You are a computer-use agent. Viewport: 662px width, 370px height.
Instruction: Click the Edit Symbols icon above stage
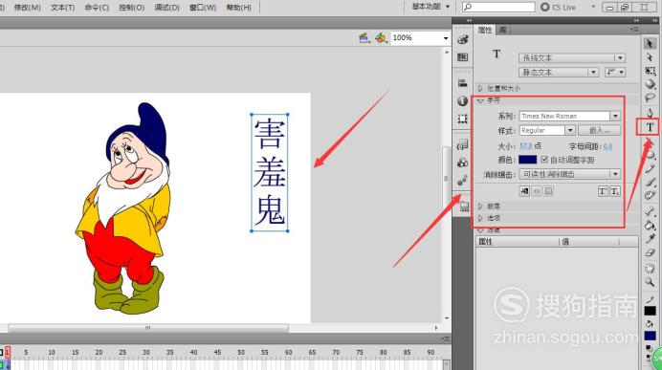click(381, 38)
